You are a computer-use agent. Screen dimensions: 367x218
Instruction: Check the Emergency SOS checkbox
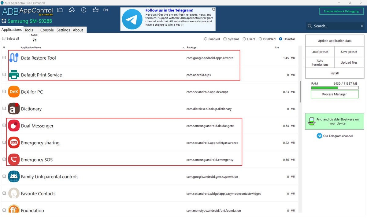(4, 159)
